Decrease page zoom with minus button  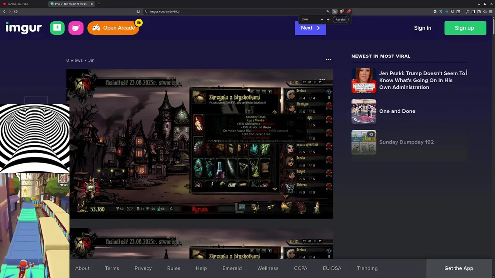point(322,19)
